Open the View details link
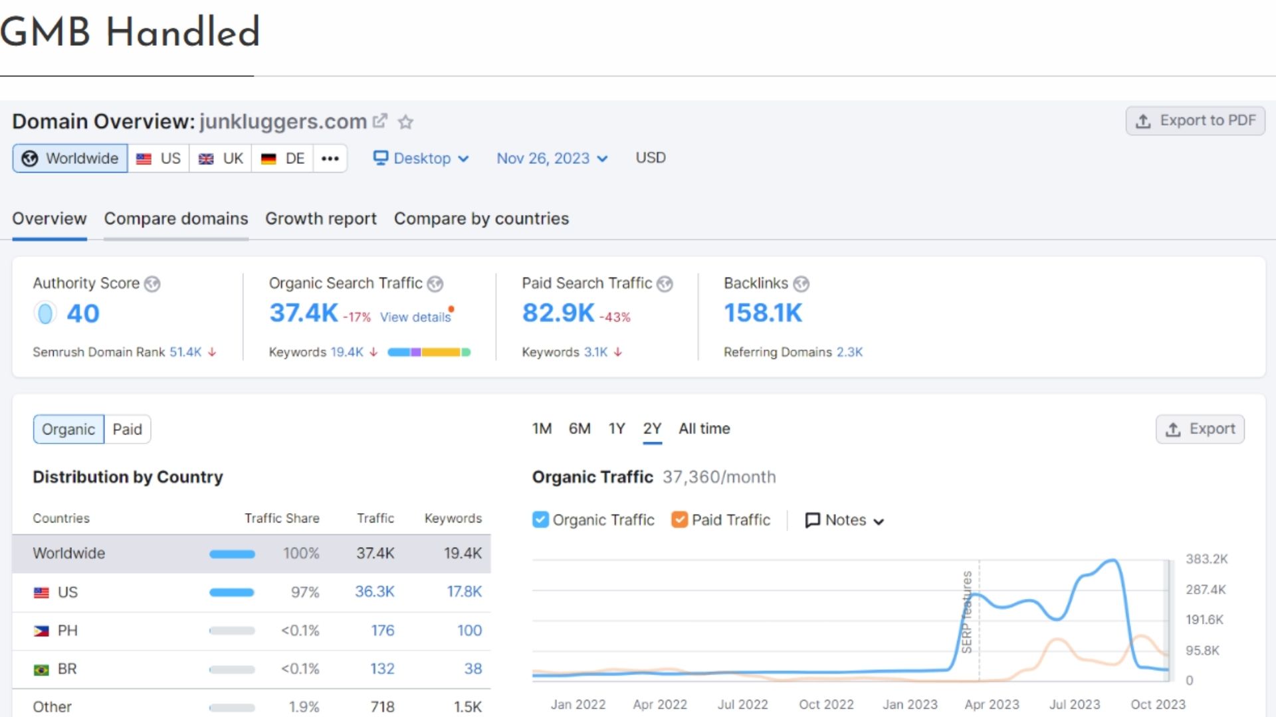The width and height of the screenshot is (1276, 717). click(x=415, y=317)
